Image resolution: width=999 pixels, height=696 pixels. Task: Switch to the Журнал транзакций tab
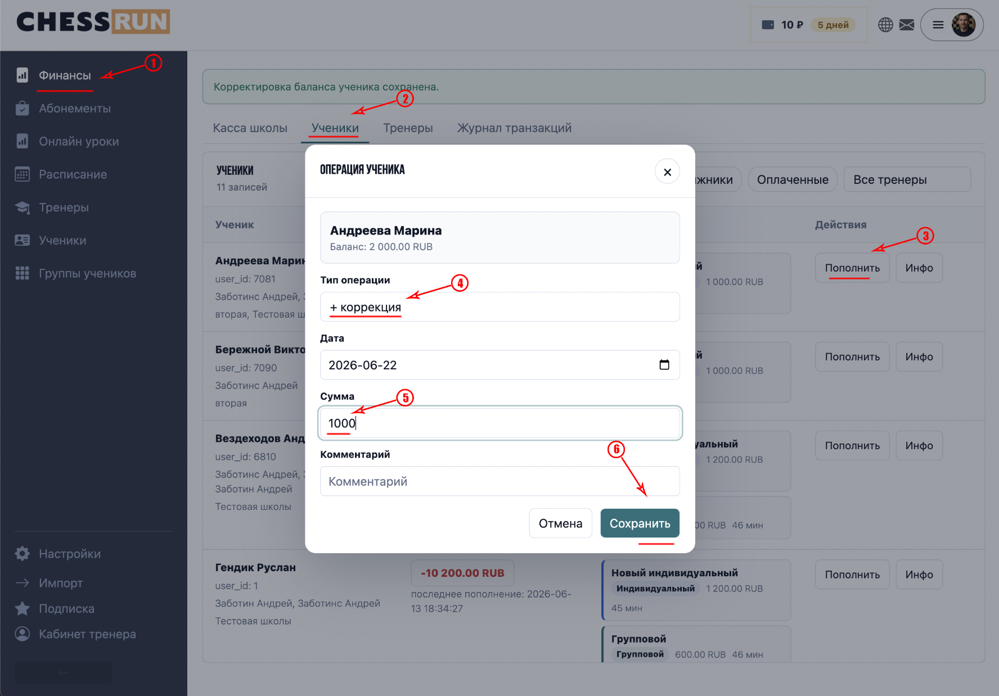[x=514, y=128]
